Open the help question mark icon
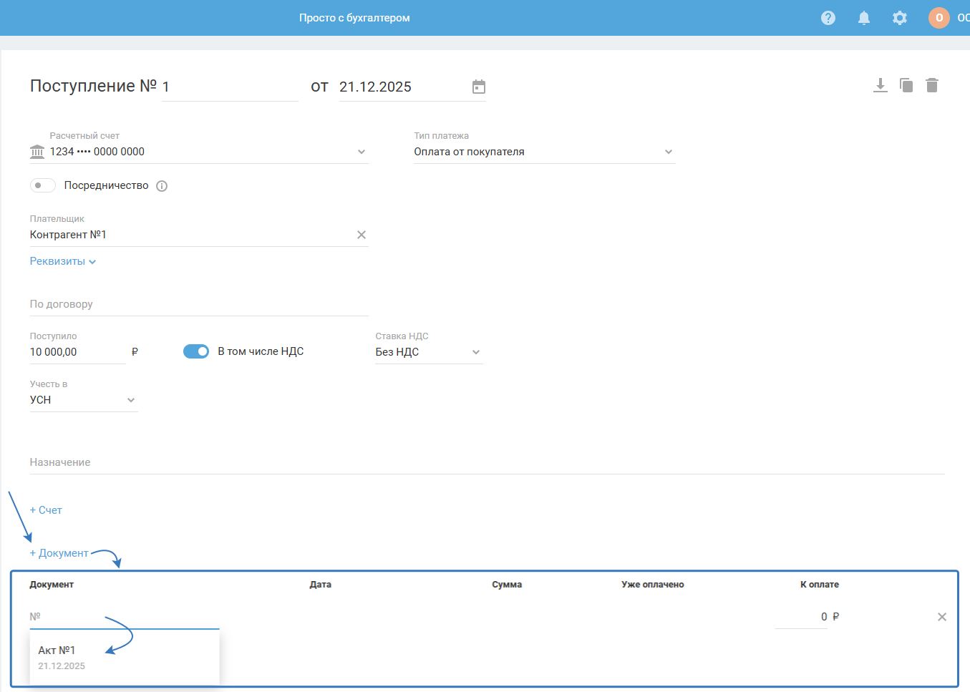 pyautogui.click(x=828, y=18)
